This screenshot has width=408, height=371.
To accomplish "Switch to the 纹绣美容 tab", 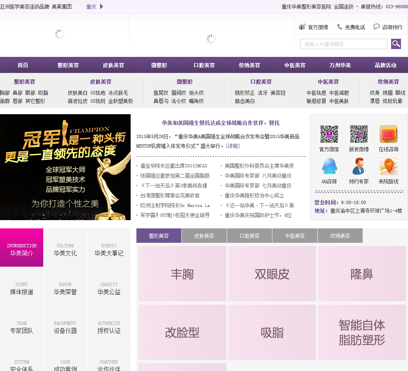I will pos(340,236).
